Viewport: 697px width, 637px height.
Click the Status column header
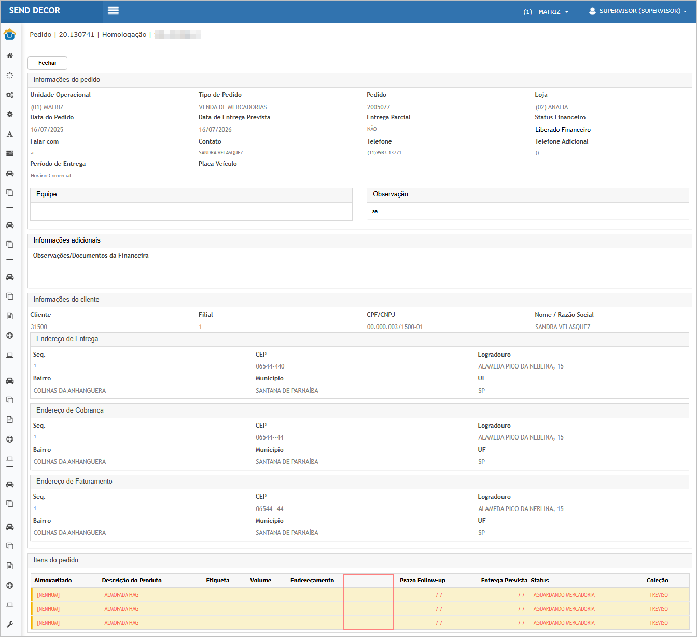(539, 581)
